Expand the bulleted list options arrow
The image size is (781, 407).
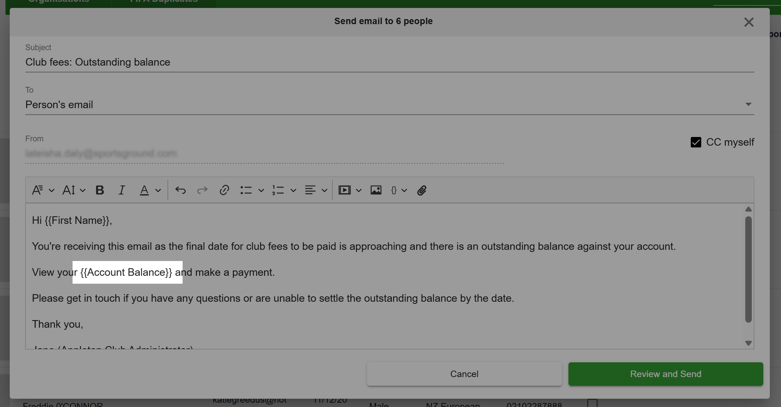(261, 190)
